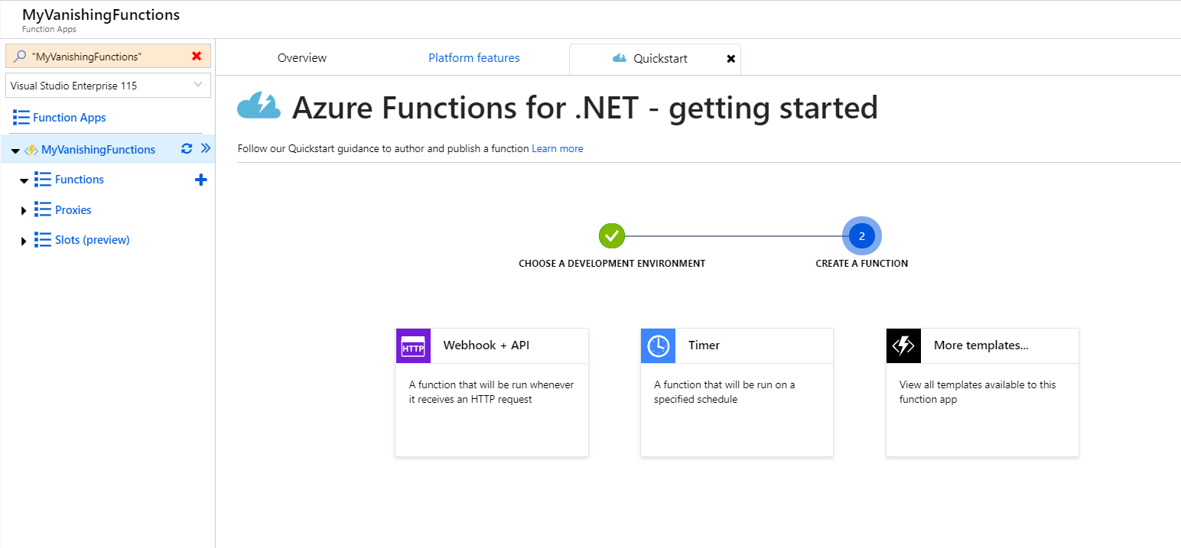Screen dimensions: 1181x548
Task: Open the Function Apps link
Action: click(70, 118)
